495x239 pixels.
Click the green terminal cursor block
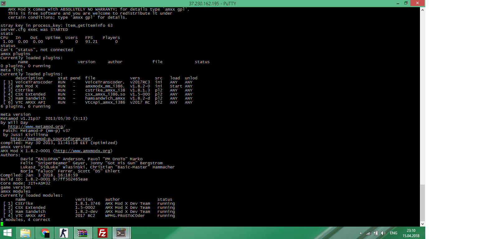(2, 224)
